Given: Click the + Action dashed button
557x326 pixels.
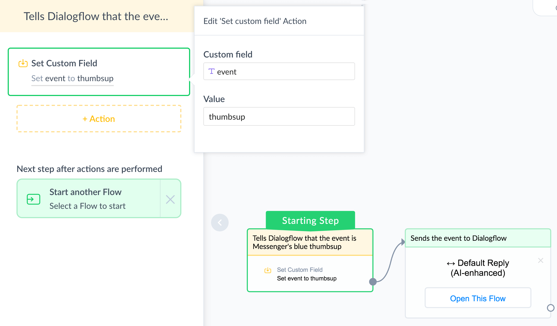Looking at the screenshot, I should tap(99, 118).
